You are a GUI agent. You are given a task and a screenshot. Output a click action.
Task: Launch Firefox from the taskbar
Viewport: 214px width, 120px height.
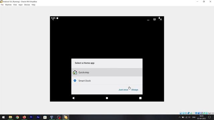(24, 117)
